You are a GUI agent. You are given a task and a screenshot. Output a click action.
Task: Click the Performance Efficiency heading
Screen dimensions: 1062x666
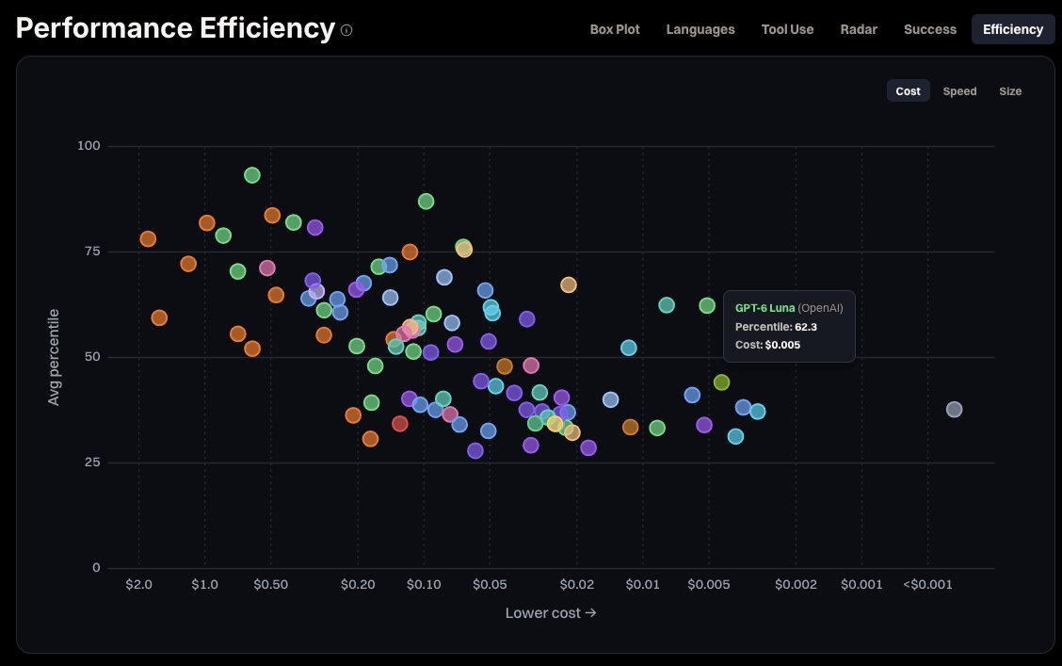point(175,28)
